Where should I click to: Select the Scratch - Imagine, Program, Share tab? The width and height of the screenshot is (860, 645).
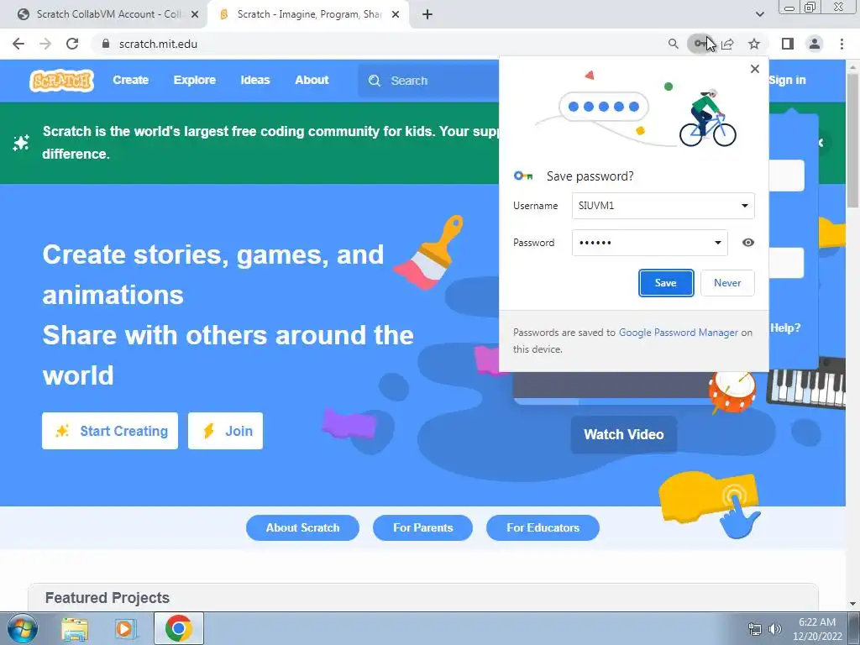(308, 14)
